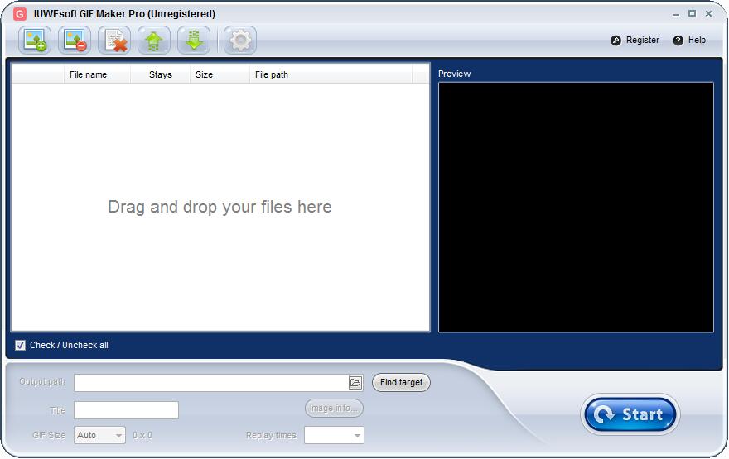Click the blue Start button
The height and width of the screenshot is (459, 729).
(x=630, y=414)
